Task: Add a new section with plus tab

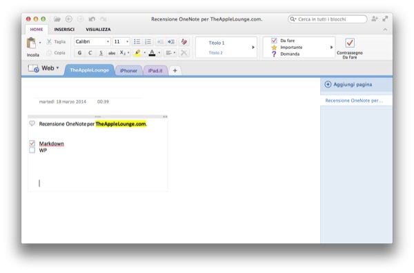Action: click(x=175, y=71)
